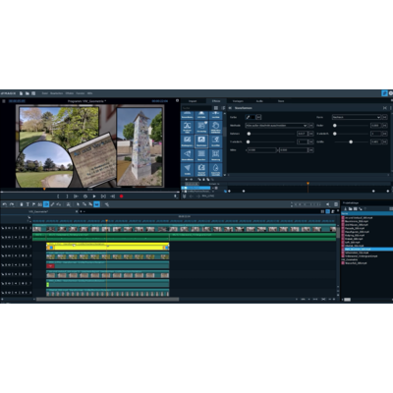Select the highlighted effect tile in the grid
The height and width of the screenshot is (393, 393).
(x=201, y=140)
